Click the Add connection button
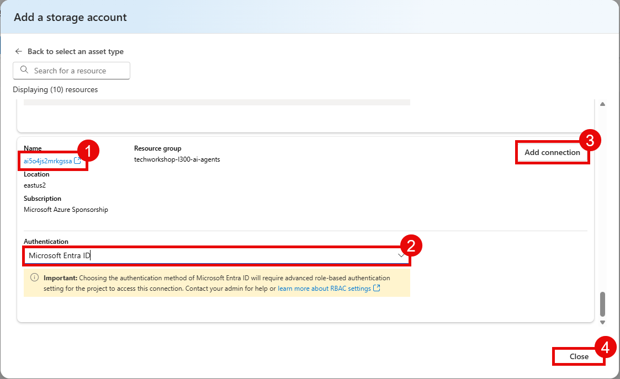The height and width of the screenshot is (379, 620). (x=552, y=152)
